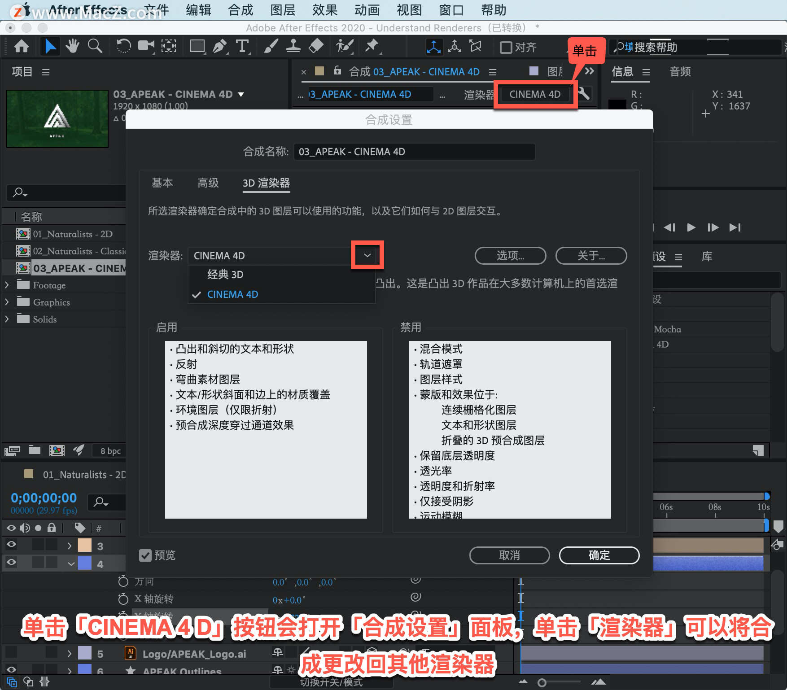Open renderer options wrench icon
This screenshot has height=690, width=787.
pos(583,94)
